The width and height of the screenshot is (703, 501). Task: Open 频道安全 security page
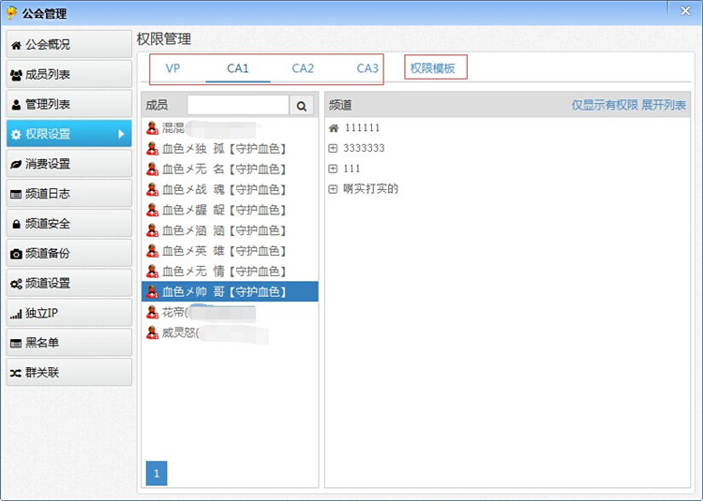coord(69,224)
